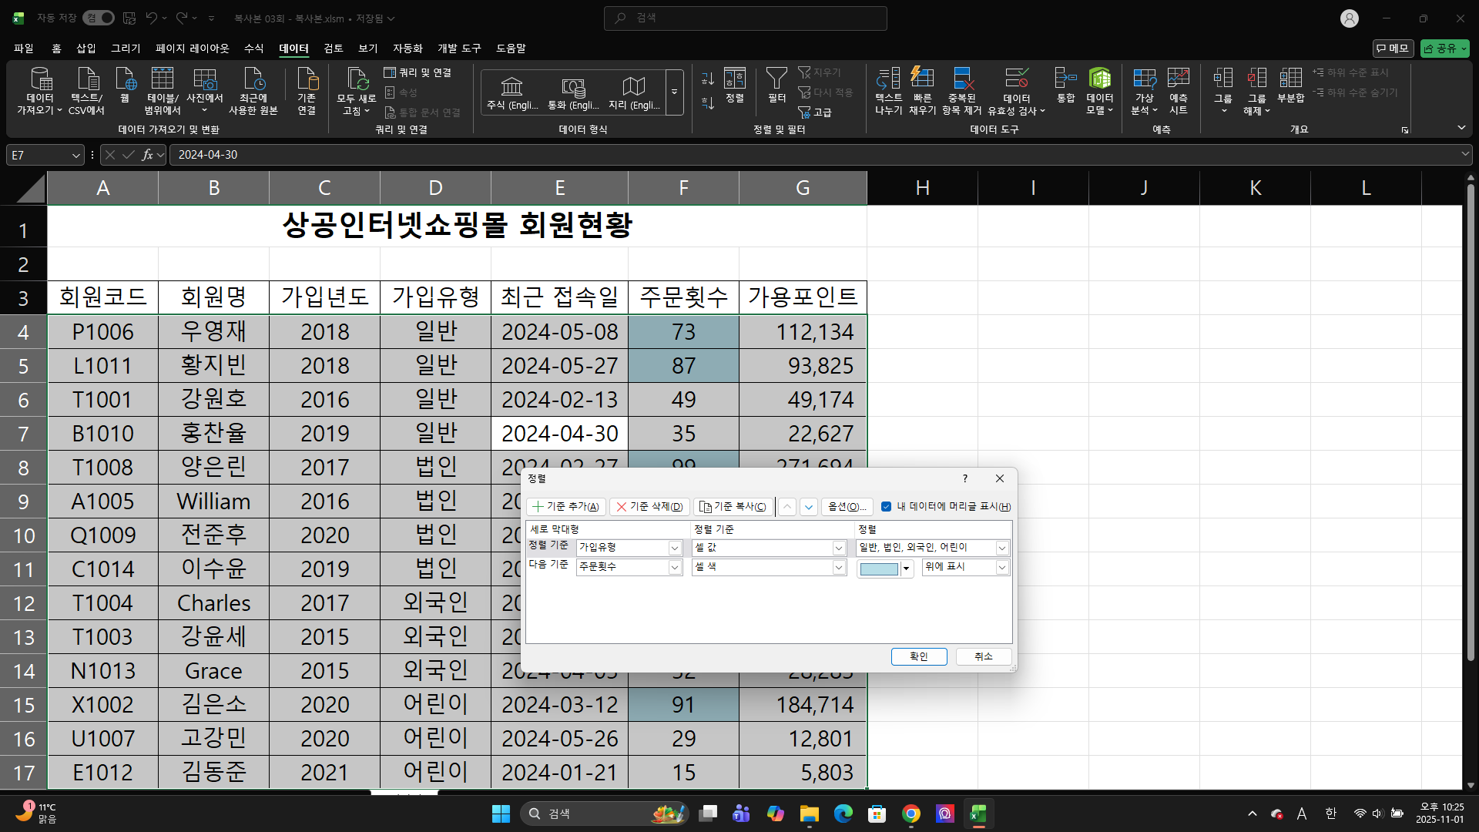Click the 빠른 채우기 flash fill icon

tap(922, 79)
